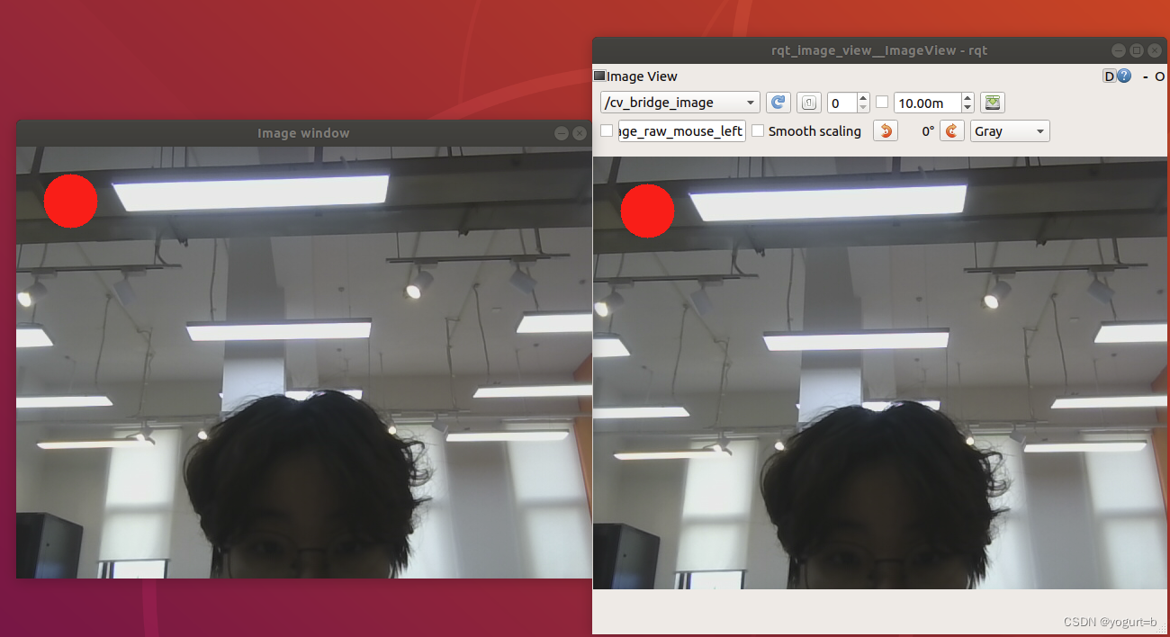Click the Image window title bar
This screenshot has width=1170, height=637.
304,133
